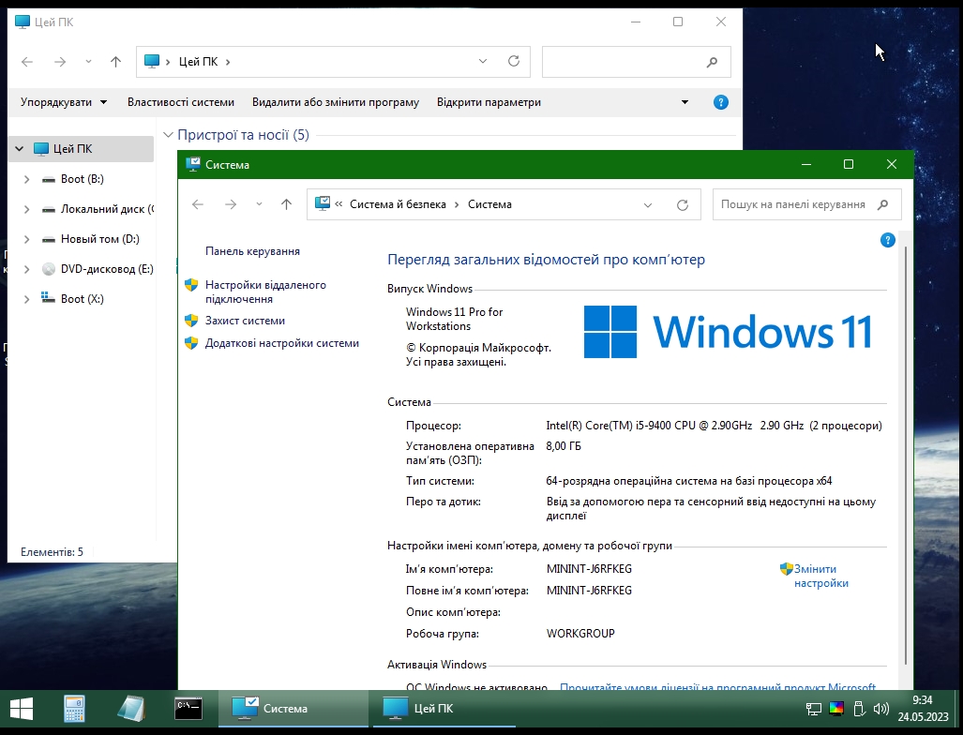Screen dimensions: 963x735
Task: Click the Змінити настройки link
Action: (x=821, y=576)
